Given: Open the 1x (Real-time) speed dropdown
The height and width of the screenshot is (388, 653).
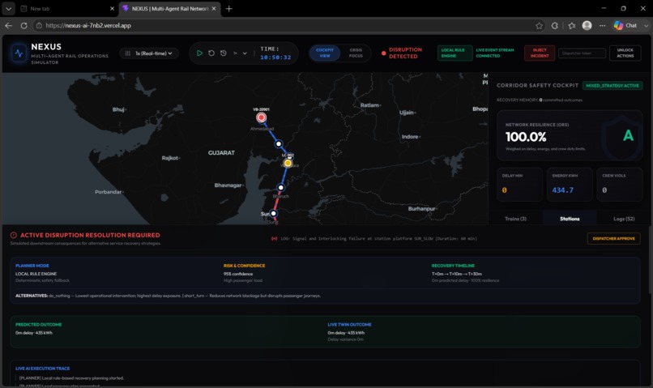Looking at the screenshot, I should pos(150,53).
